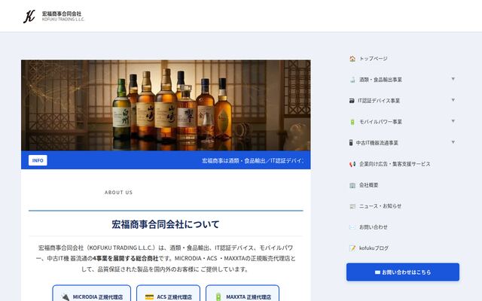Image resolution: width=482 pixels, height=301 pixels.
Task: Click the phone icon beside 中古IT機器流通事業
Action: [x=351, y=143]
